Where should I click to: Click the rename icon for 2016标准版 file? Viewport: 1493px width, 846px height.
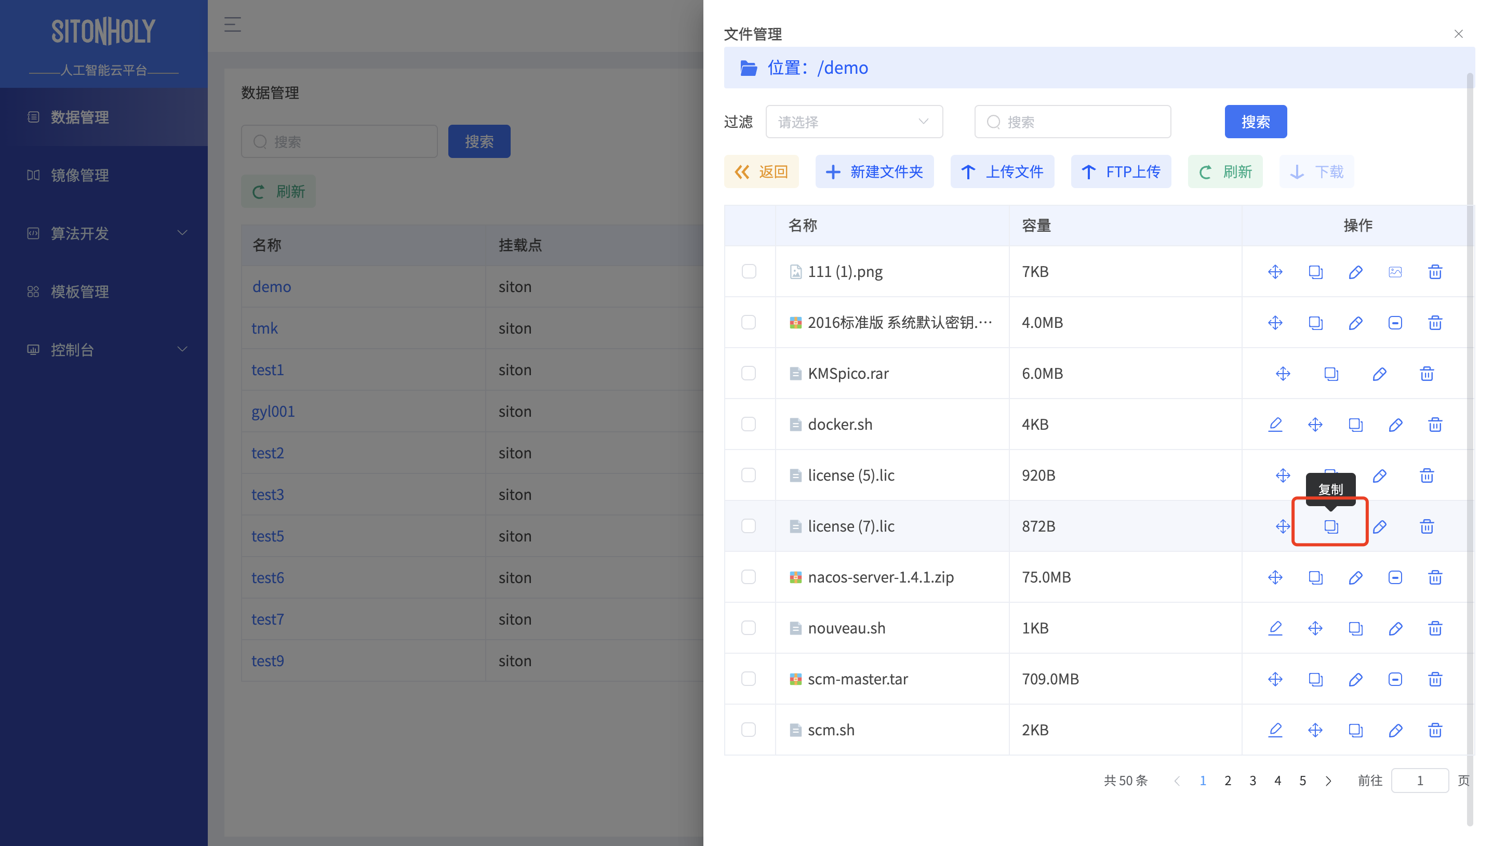[1355, 323]
